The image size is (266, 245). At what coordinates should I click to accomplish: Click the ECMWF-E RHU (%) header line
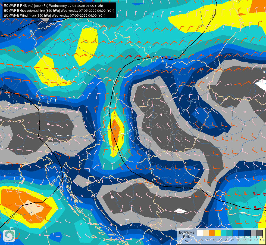point(53,6)
